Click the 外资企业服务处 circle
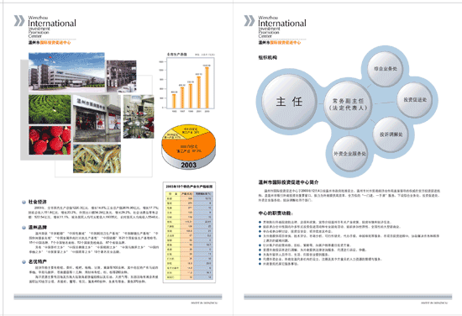462x316 pixels. pos(349,154)
